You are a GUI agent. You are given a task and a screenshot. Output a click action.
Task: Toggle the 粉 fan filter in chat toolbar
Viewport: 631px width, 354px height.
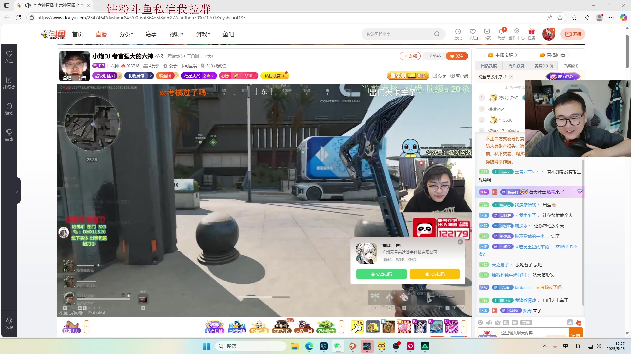(506, 323)
